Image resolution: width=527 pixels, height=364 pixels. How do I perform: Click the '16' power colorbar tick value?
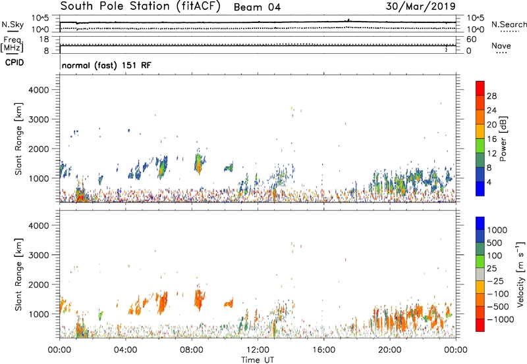(x=491, y=139)
